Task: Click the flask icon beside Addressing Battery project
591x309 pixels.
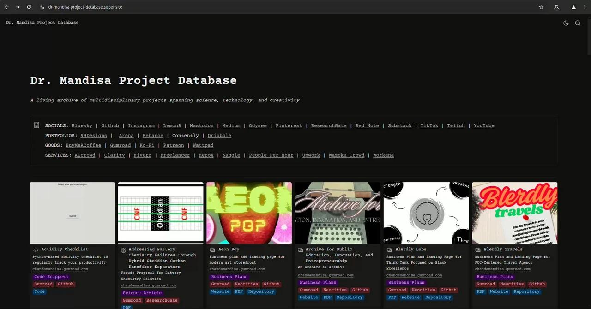Action: click(123, 250)
